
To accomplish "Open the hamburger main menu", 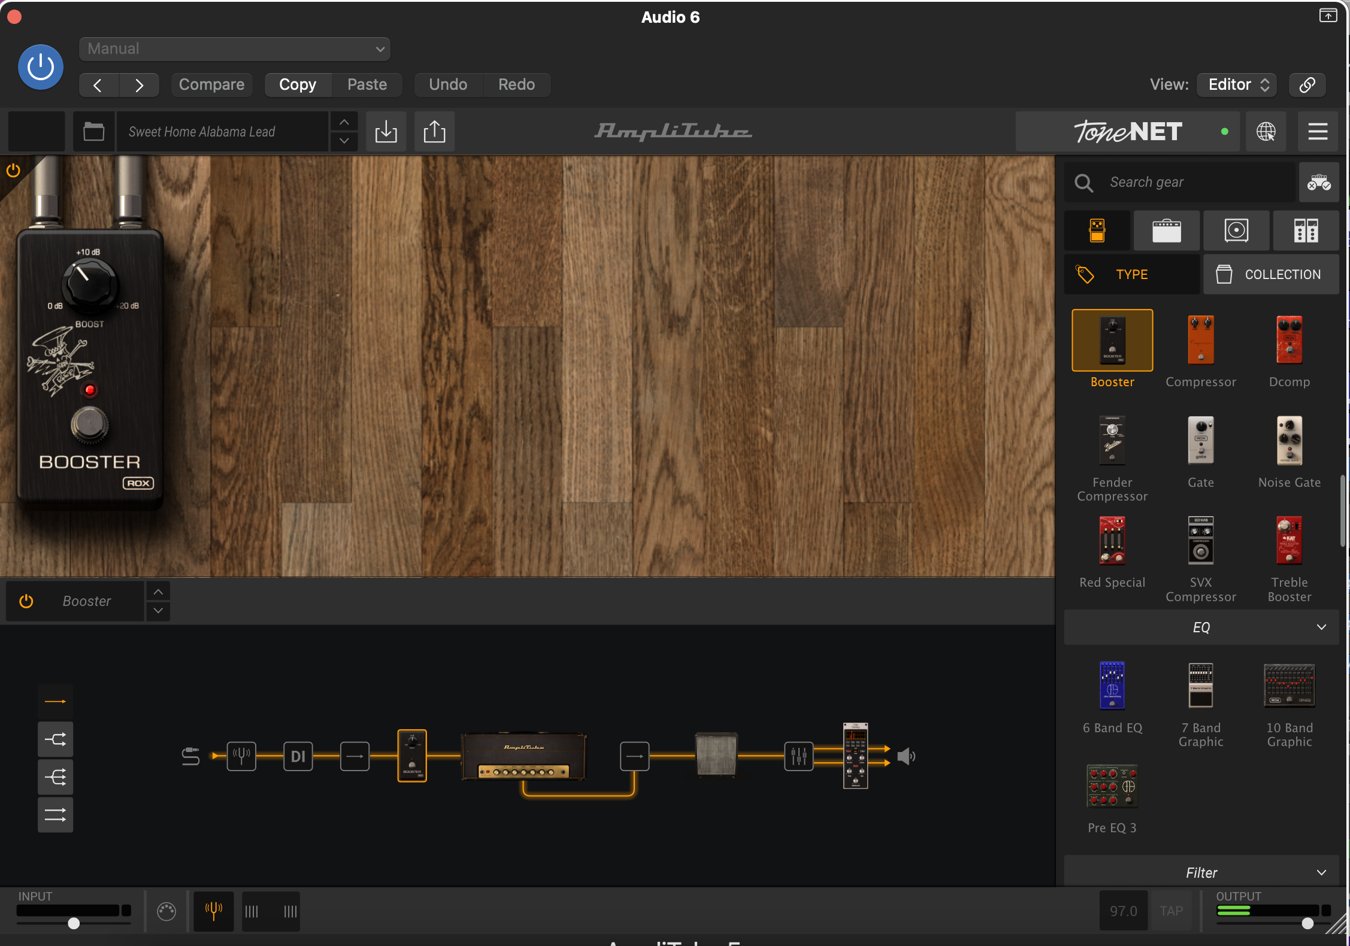I will (x=1318, y=132).
